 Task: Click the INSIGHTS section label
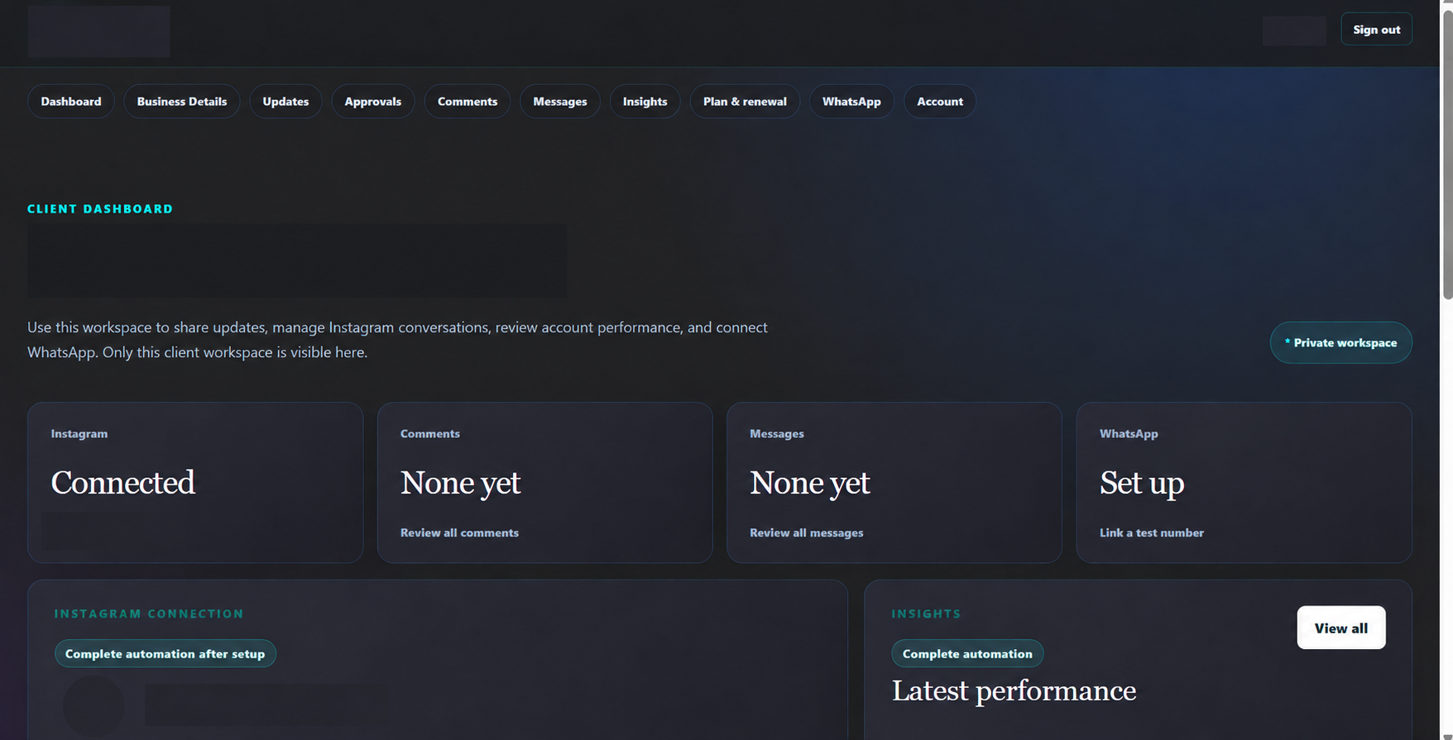(926, 613)
